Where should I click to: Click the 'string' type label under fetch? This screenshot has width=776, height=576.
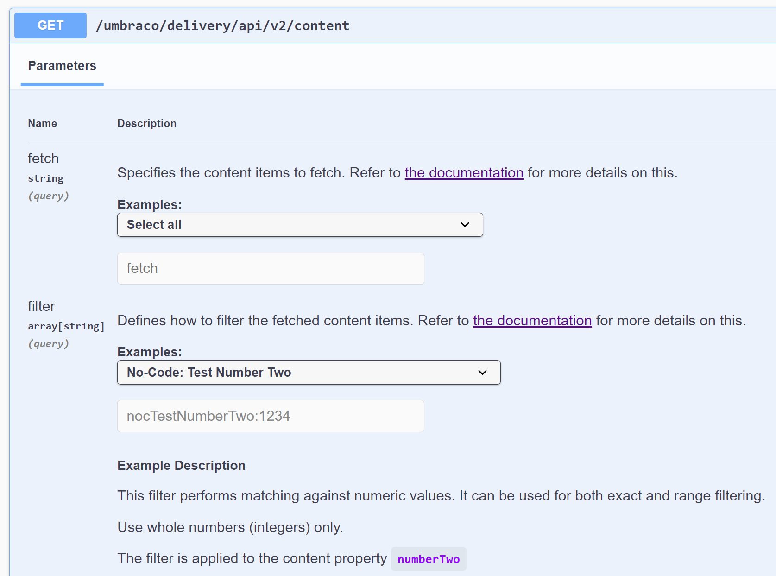[45, 178]
